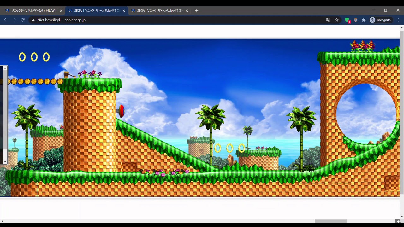
Task: Close the ソニックチャンネル tab
Action: point(61,11)
